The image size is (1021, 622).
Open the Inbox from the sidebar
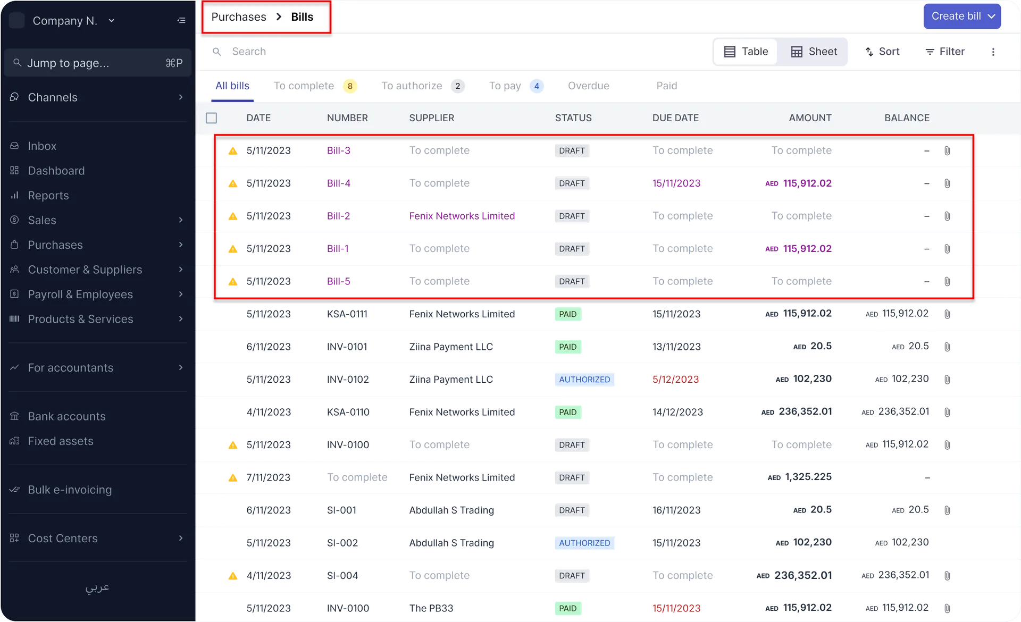click(x=42, y=146)
